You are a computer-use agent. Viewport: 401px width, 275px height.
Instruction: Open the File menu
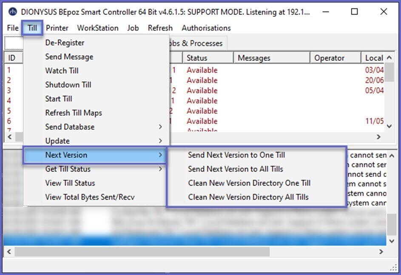tap(13, 28)
